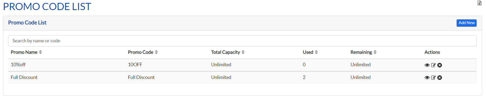
Task: Delete the 10%off promo code
Action: (x=440, y=65)
